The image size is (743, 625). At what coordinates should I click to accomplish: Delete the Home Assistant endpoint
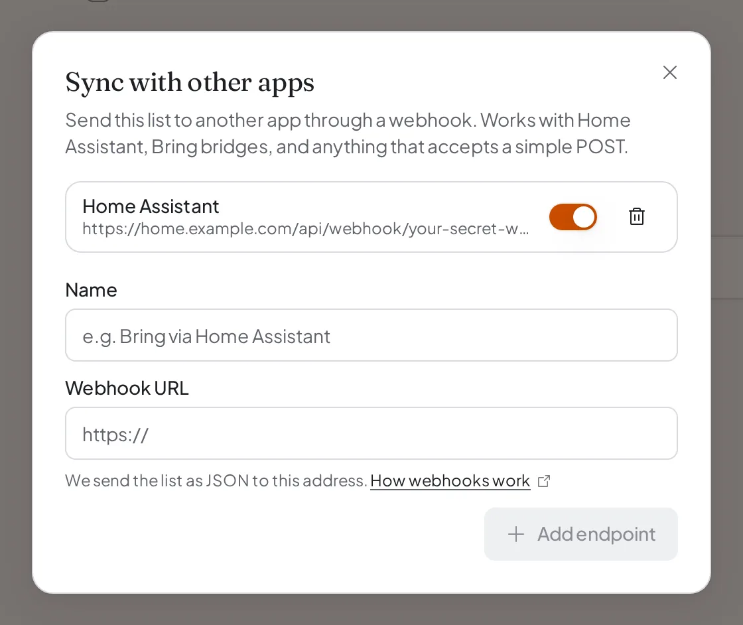(636, 216)
